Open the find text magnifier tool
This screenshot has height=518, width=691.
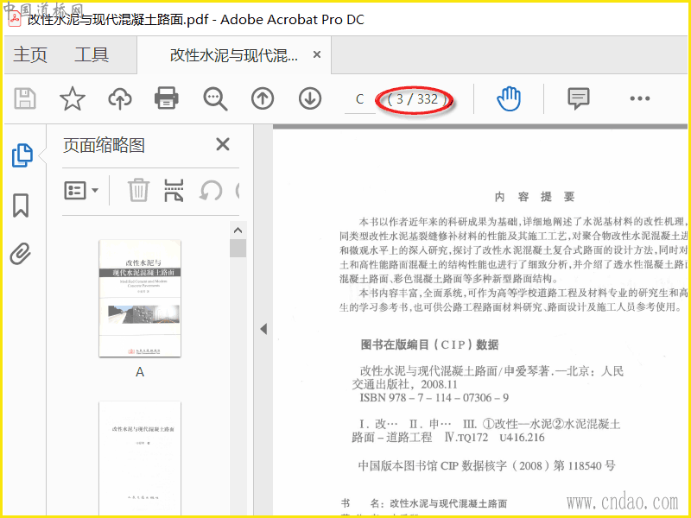point(215,98)
